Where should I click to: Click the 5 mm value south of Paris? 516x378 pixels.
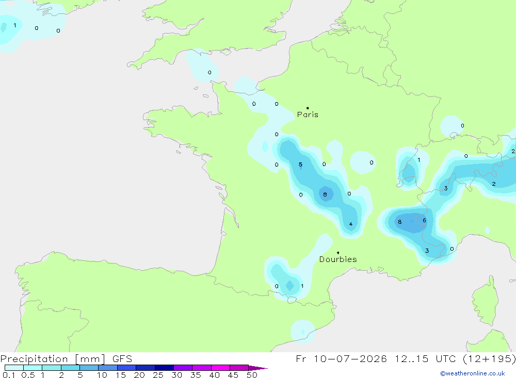[x=300, y=165]
